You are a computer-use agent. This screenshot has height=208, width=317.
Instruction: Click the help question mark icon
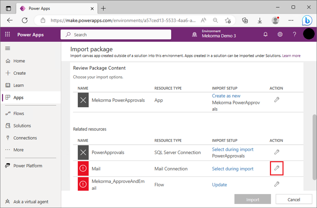click(295, 34)
